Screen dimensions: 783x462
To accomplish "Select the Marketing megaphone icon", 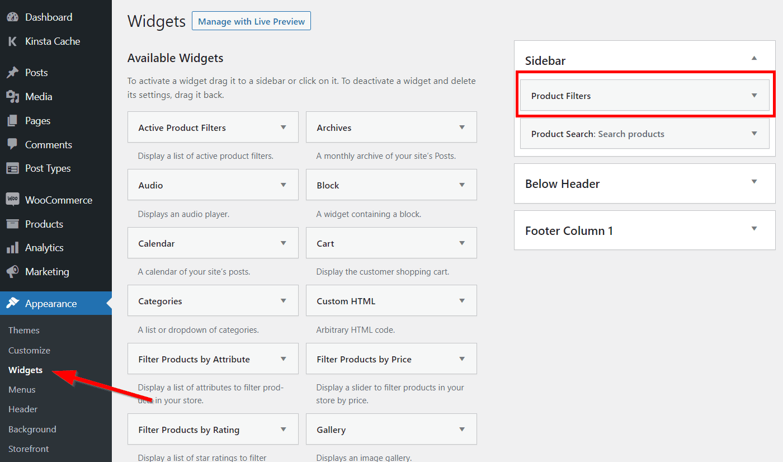I will (13, 271).
